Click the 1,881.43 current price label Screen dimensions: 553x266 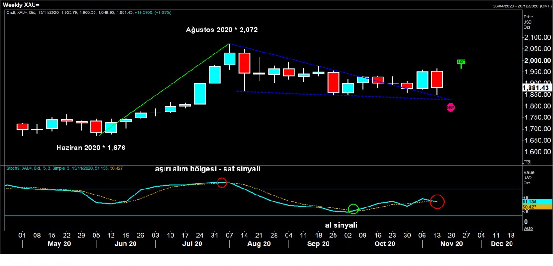tap(536, 88)
